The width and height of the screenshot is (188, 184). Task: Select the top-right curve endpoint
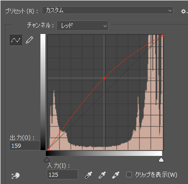[x=162, y=35]
